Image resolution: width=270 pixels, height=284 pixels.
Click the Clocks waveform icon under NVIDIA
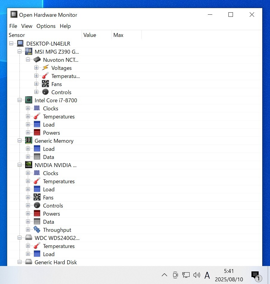click(37, 173)
